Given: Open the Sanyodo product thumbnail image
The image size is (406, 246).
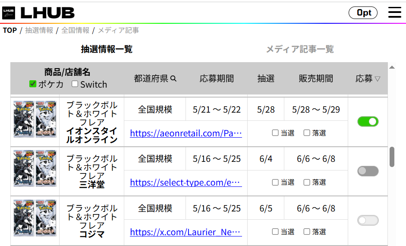Looking at the screenshot, I should [x=35, y=168].
